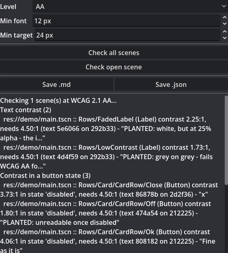Run Check open scene
Image resolution: width=228 pixels, height=253 pixels.
pyautogui.click(x=114, y=67)
